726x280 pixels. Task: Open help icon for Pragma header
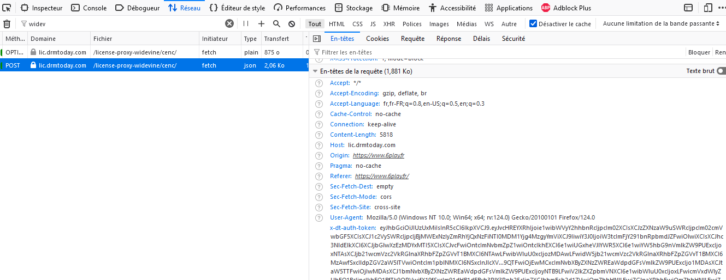(318, 166)
